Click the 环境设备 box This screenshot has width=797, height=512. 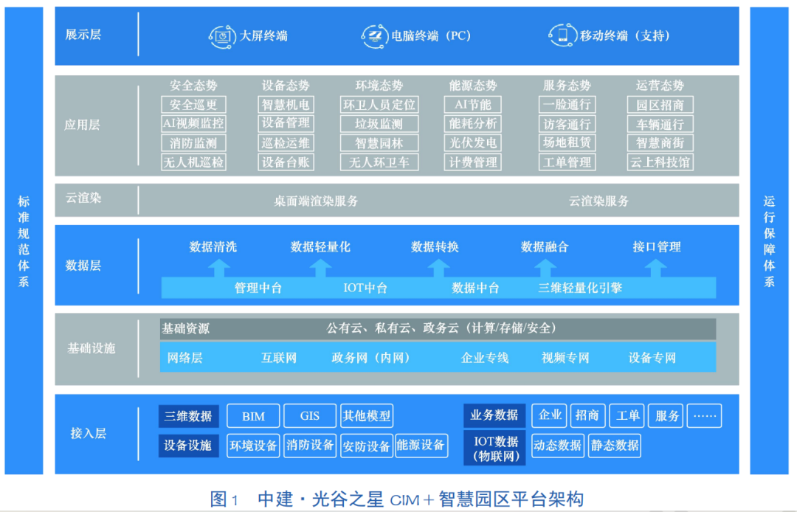[253, 446]
